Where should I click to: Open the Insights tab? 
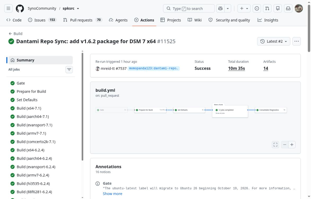click(x=268, y=20)
